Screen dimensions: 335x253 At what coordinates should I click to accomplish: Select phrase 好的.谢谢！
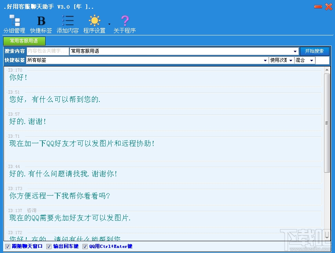(x=164, y=122)
